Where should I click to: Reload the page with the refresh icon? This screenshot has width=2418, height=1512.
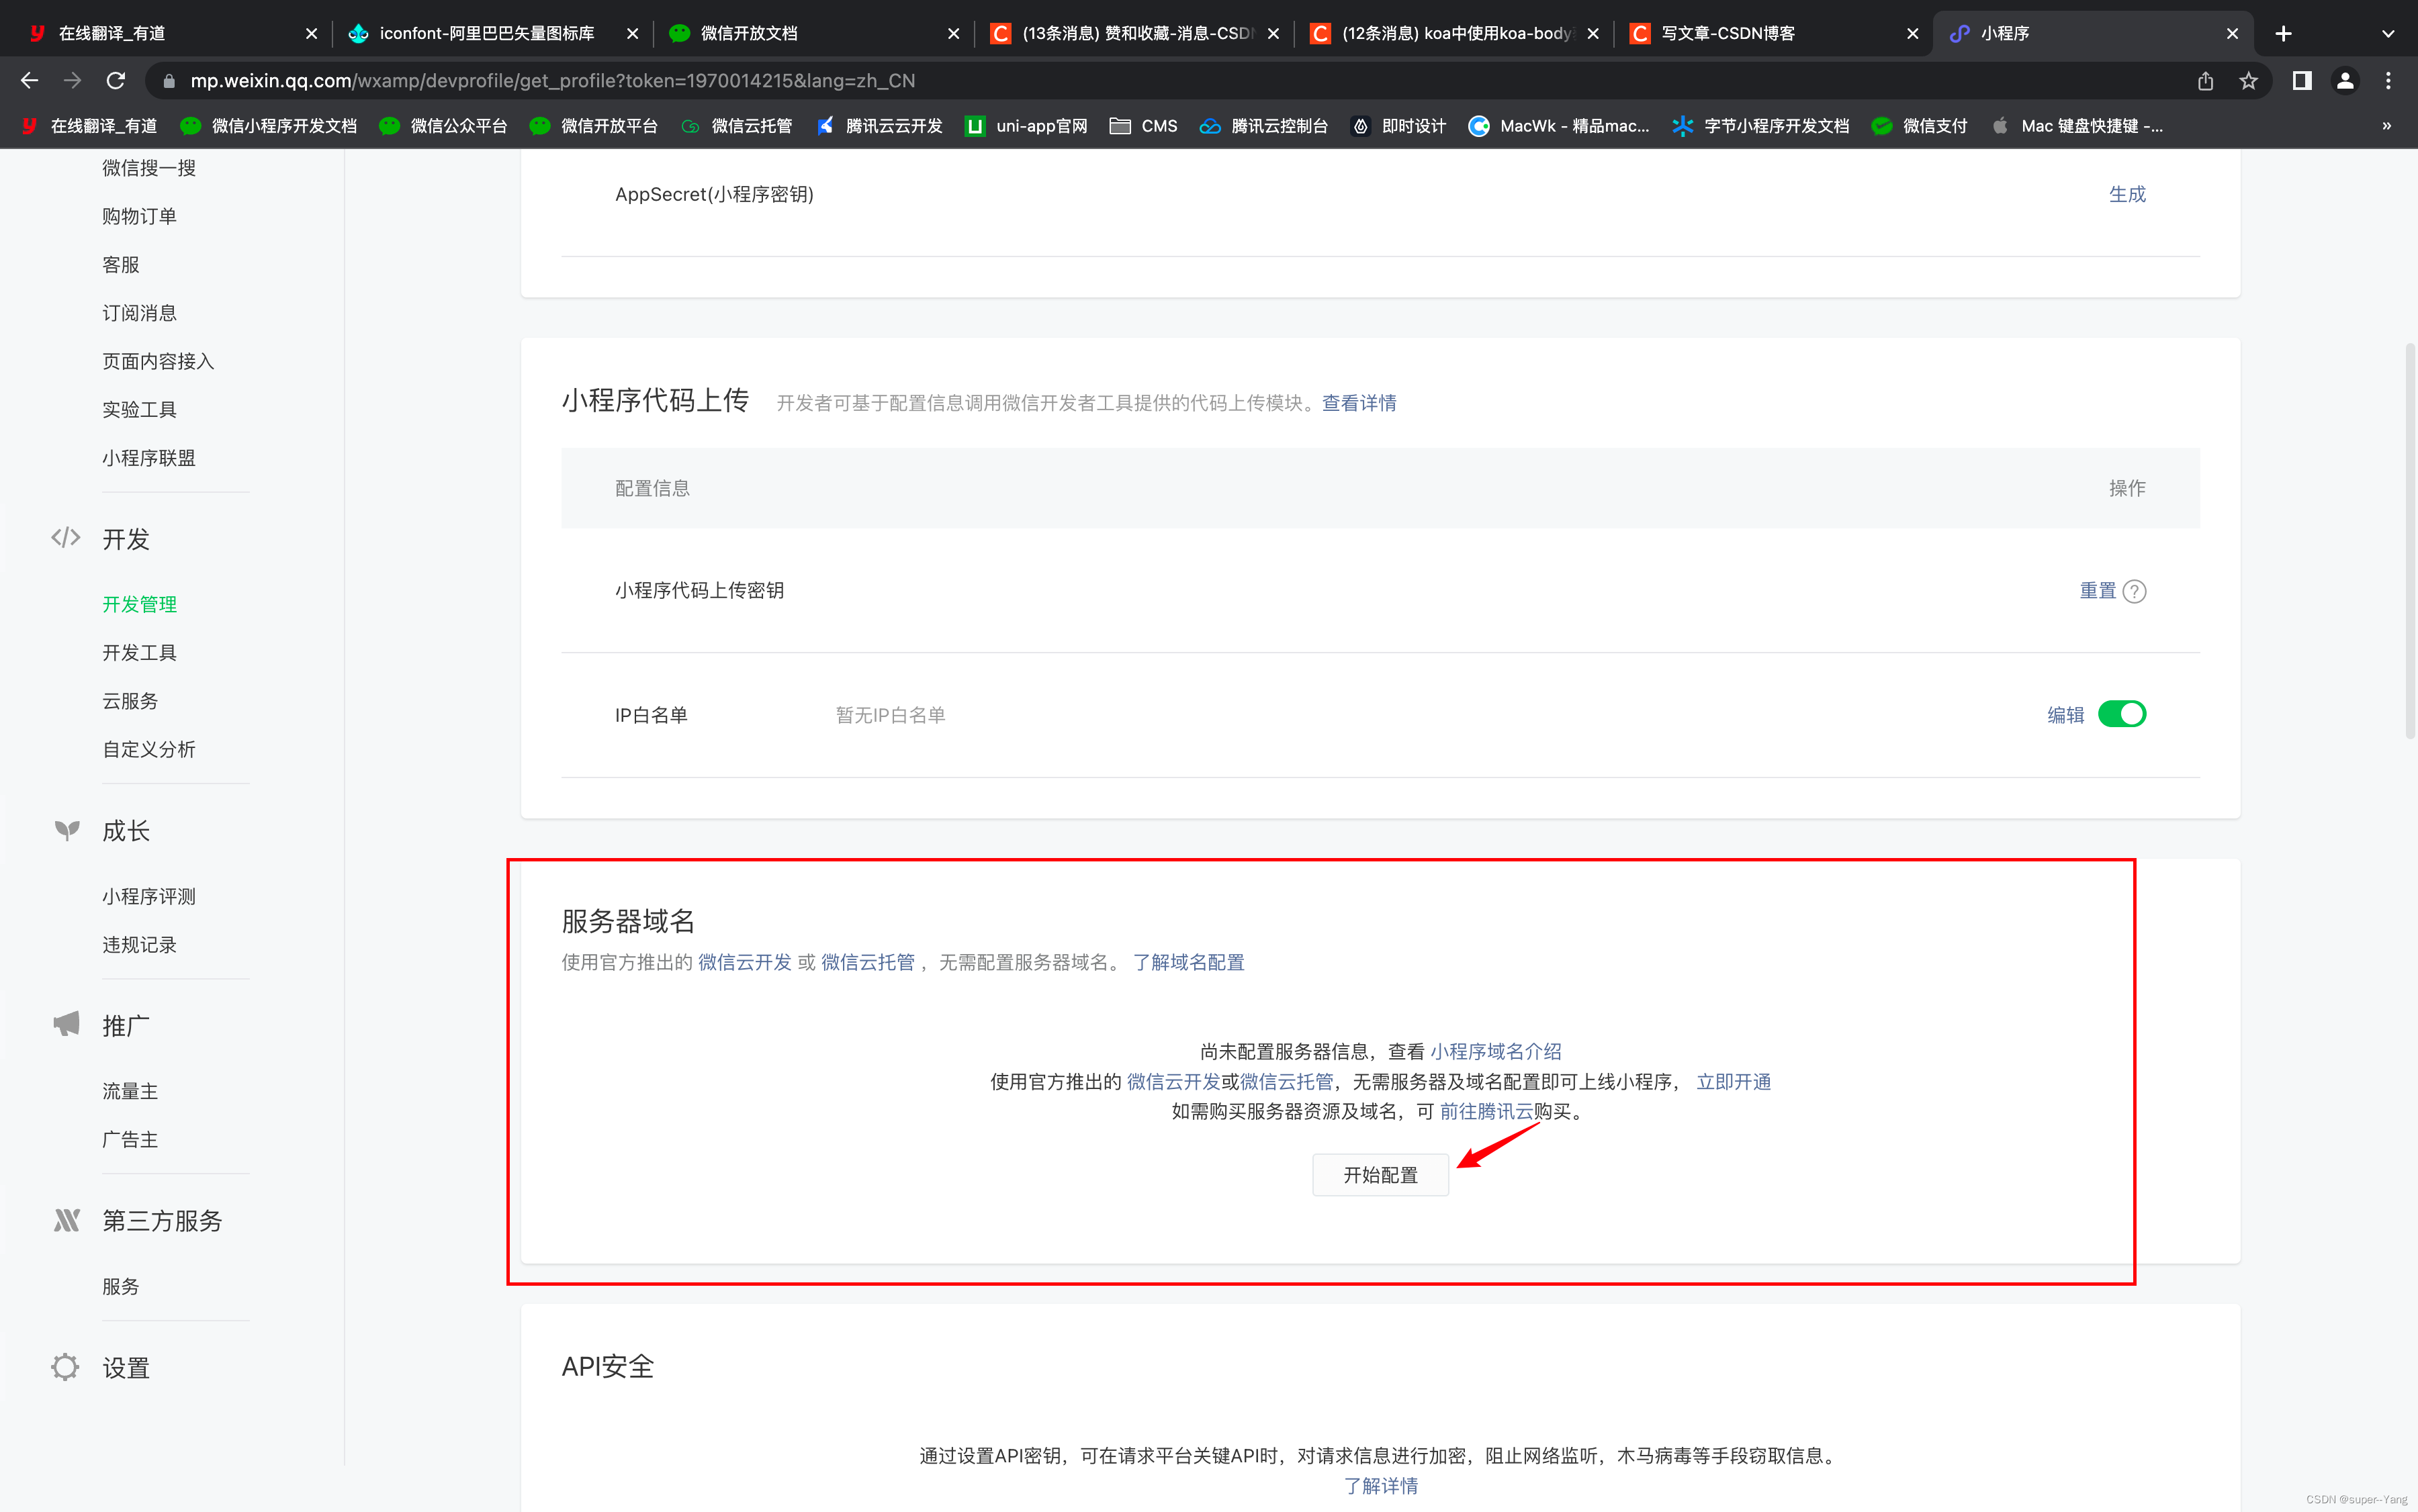(116, 80)
